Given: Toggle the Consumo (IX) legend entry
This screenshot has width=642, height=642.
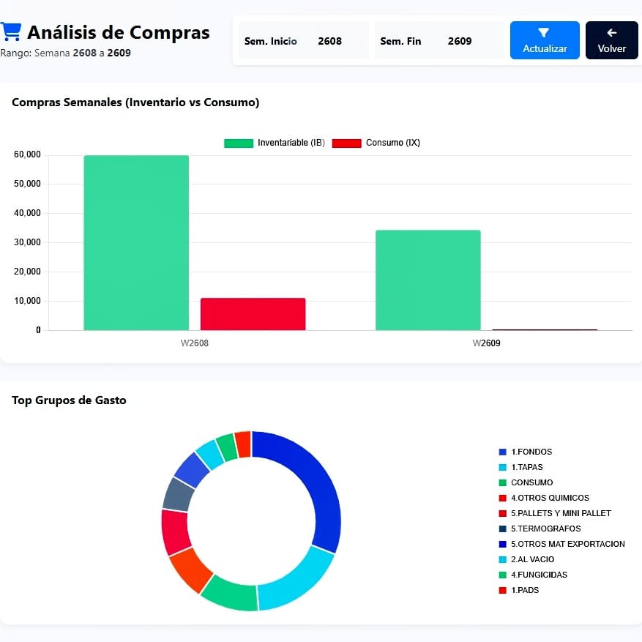Looking at the screenshot, I should click(x=376, y=143).
